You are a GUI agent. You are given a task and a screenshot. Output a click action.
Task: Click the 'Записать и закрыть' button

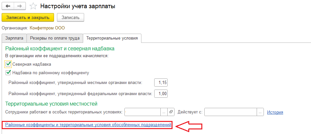point(28,17)
